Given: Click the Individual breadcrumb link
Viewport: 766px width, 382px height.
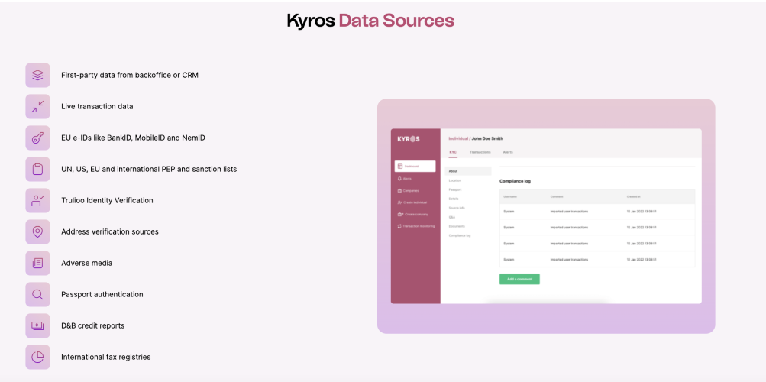Looking at the screenshot, I should point(458,139).
